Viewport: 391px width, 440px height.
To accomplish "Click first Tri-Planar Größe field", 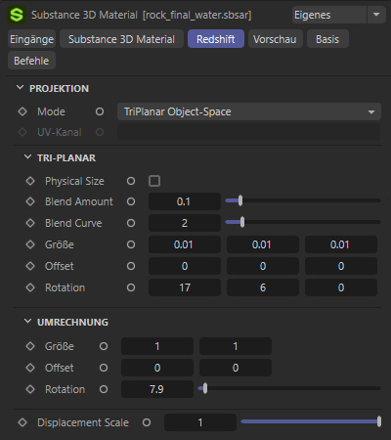I will click(x=185, y=244).
